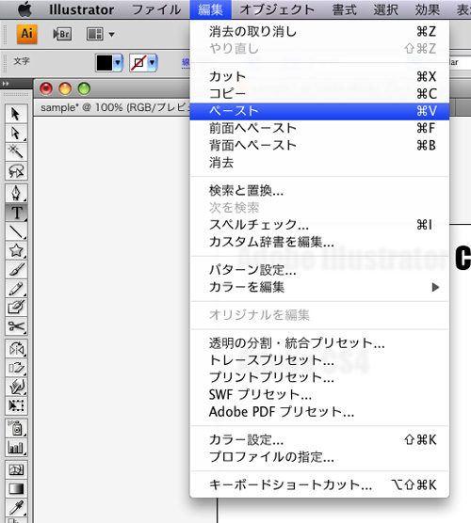Screen dimensions: 471x523
Task: Select the Paintbrush tool
Action: pos(16,269)
